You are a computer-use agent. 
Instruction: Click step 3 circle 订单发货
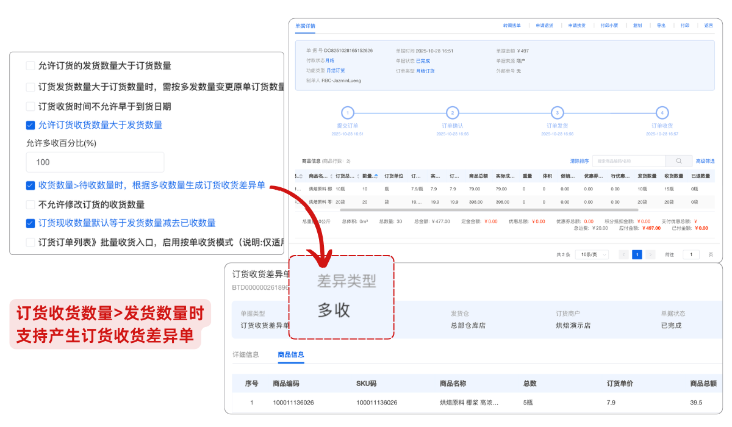557,113
